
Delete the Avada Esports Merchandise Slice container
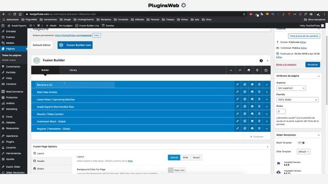(259, 106)
